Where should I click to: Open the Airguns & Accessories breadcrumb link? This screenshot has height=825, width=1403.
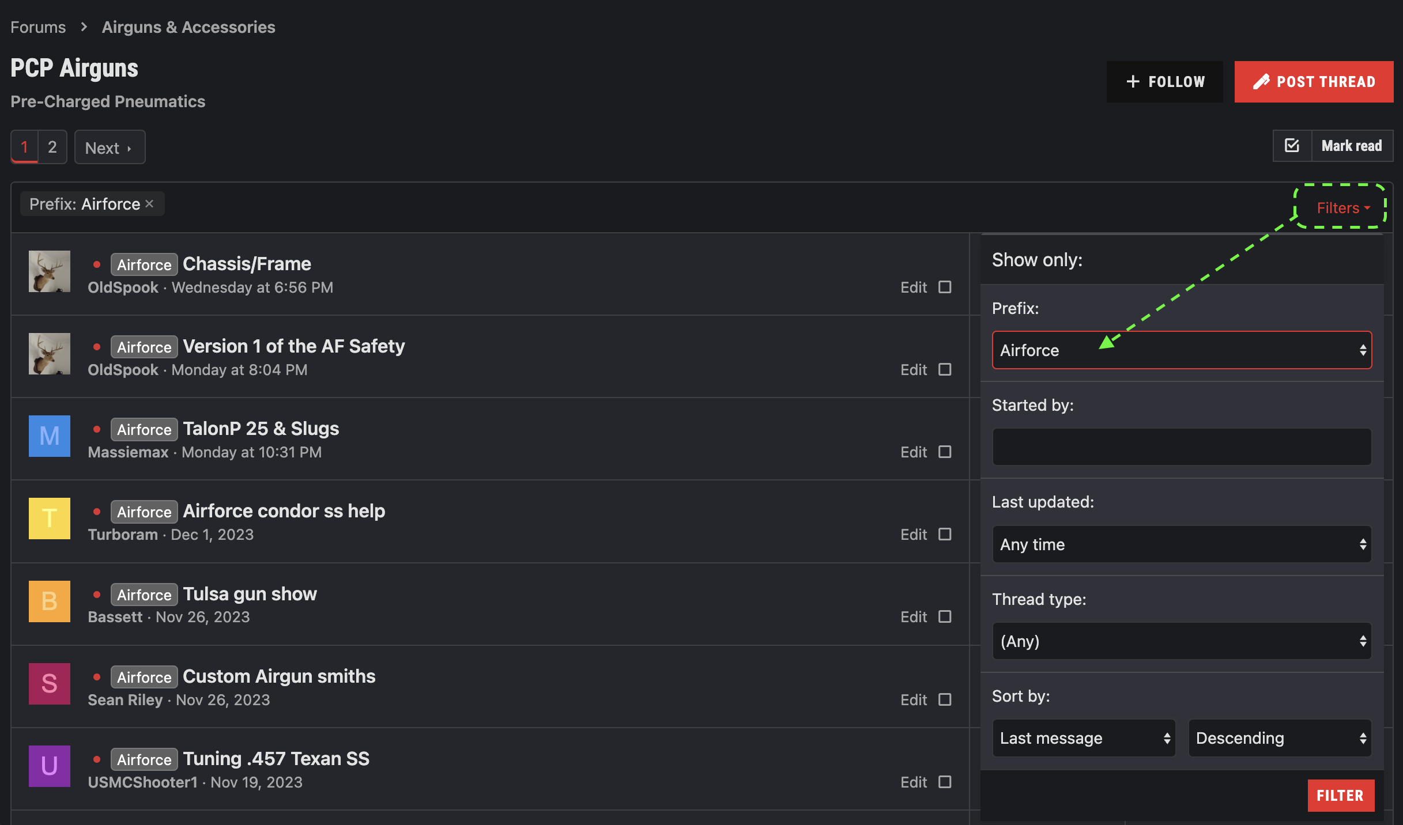coord(188,27)
